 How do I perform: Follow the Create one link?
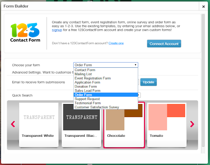[116, 43]
